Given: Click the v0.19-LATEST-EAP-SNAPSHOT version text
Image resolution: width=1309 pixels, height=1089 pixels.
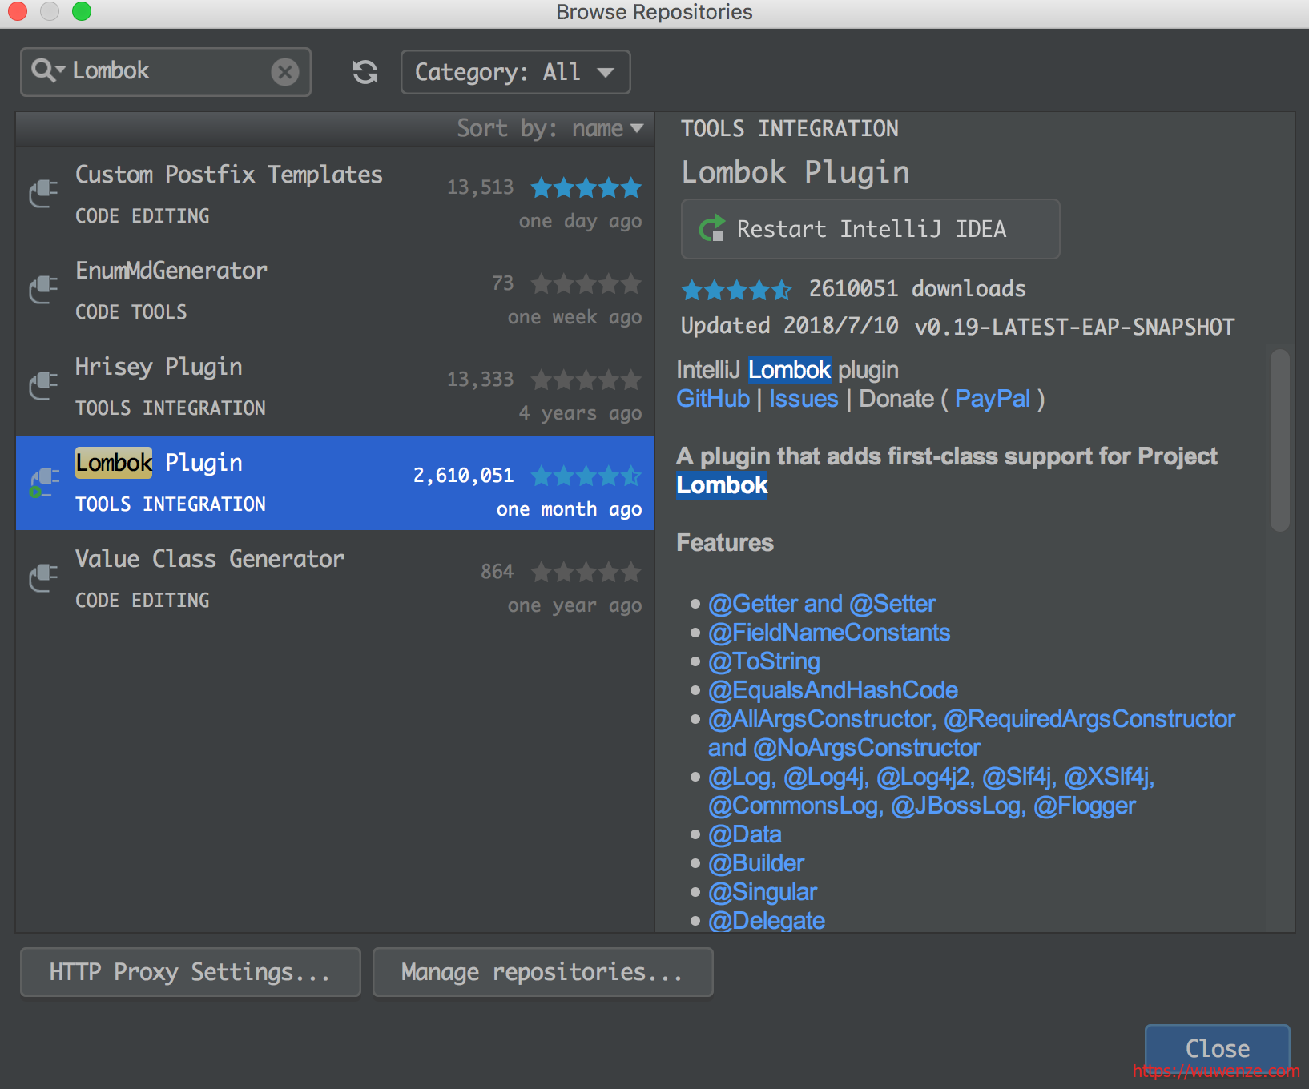Looking at the screenshot, I should 1074,327.
